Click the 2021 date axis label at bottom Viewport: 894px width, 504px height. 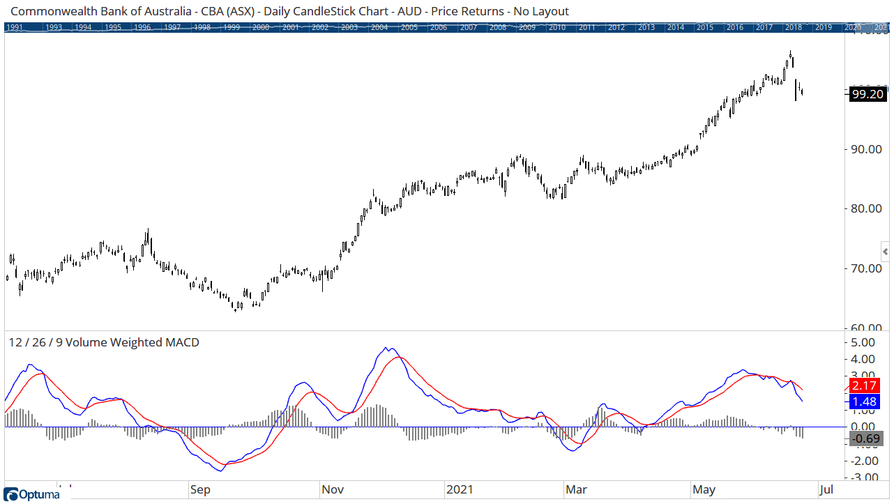459,490
